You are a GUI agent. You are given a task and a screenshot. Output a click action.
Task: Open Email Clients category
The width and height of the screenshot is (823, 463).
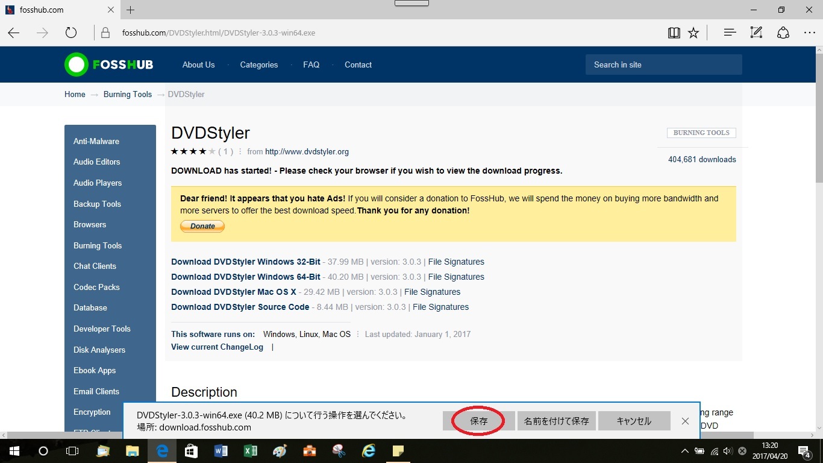point(96,391)
